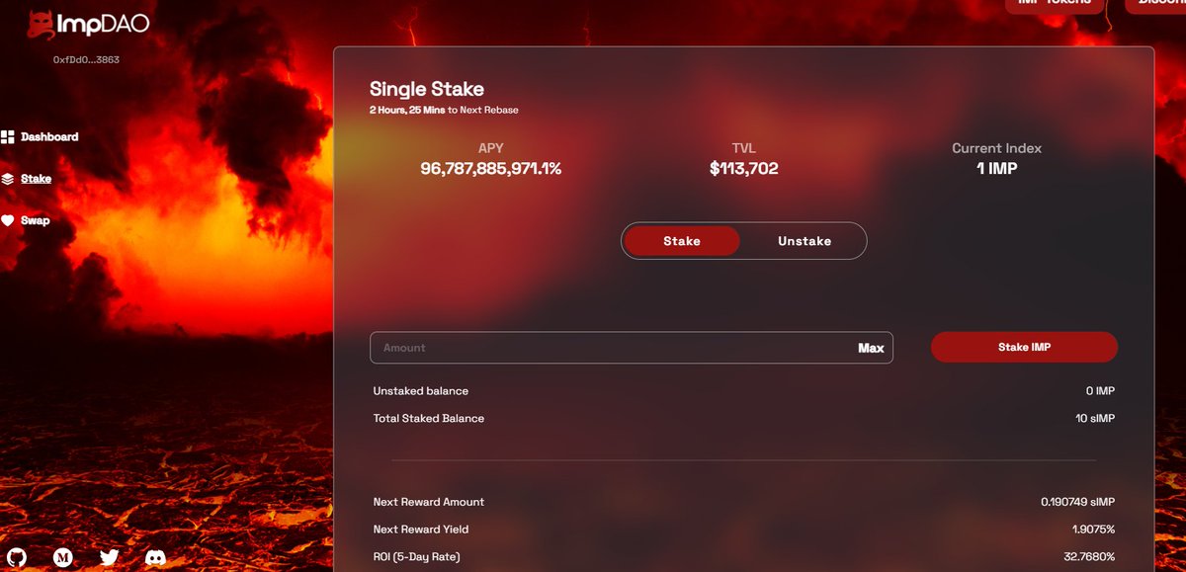This screenshot has width=1186, height=572.
Task: Click the ROI (5-Day Rate) label
Action: [x=417, y=557]
